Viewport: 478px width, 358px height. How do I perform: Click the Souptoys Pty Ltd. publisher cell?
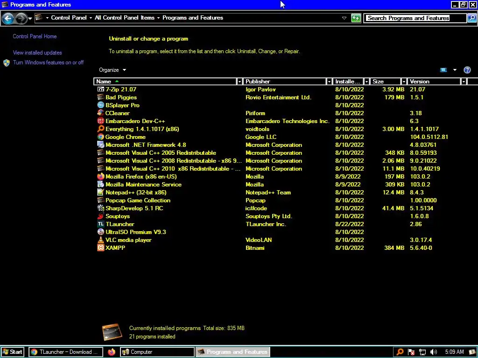click(x=269, y=216)
